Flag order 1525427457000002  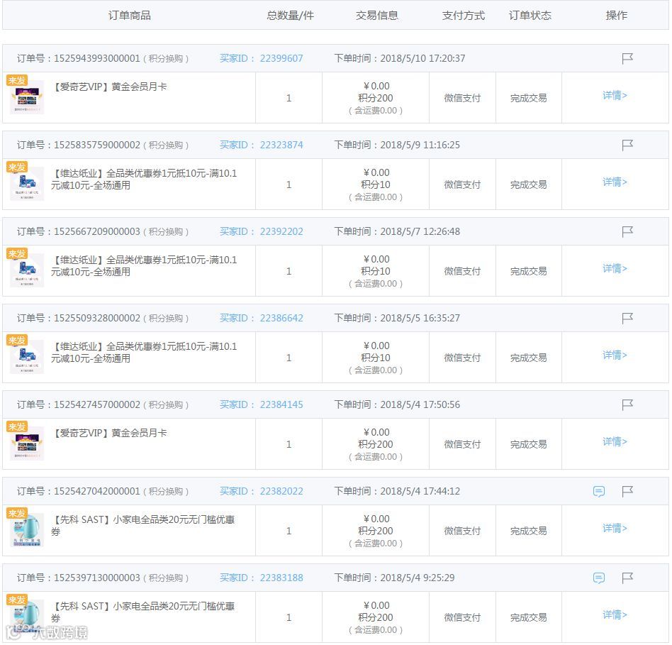tap(627, 404)
